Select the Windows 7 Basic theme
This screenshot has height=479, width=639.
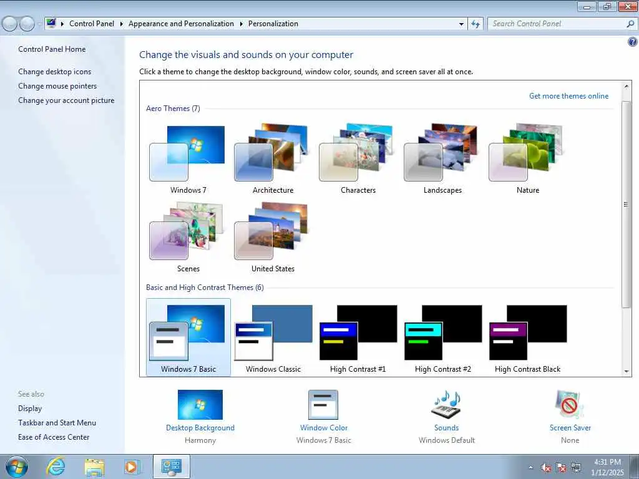click(x=188, y=337)
